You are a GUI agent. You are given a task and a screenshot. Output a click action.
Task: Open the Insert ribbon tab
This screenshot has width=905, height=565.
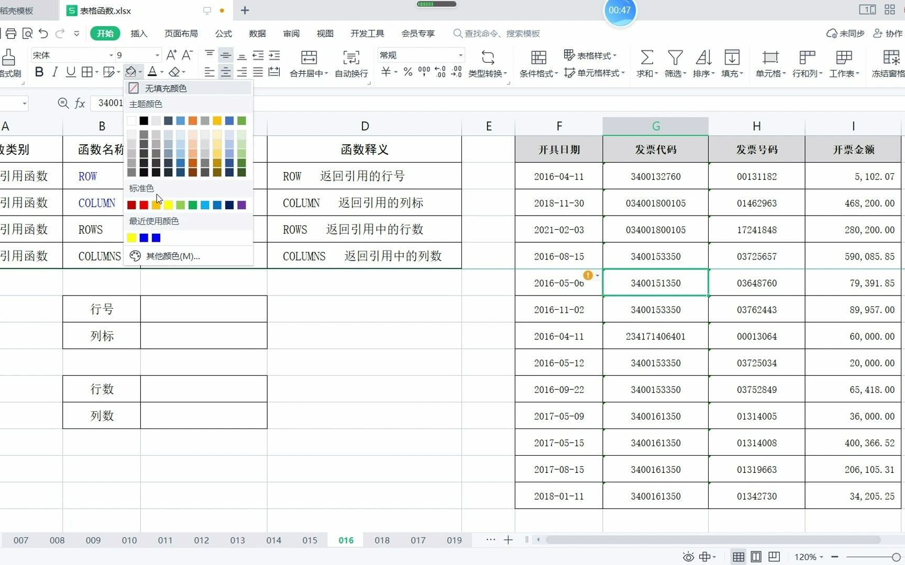pyautogui.click(x=139, y=33)
